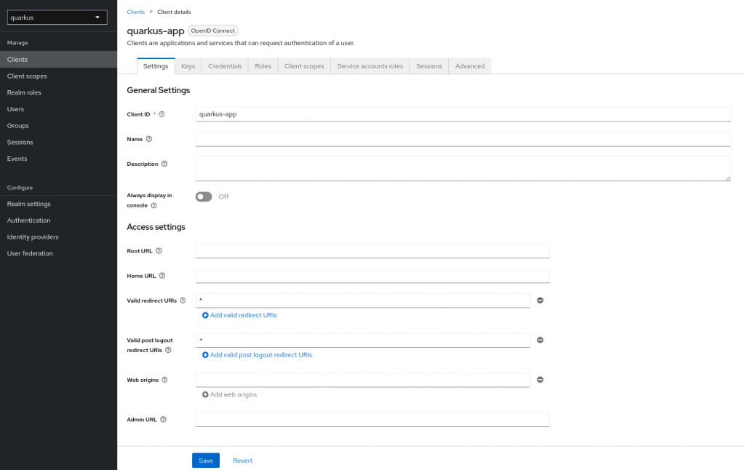This screenshot has height=470, width=745.
Task: Open the Client ID help icon
Action: [161, 113]
